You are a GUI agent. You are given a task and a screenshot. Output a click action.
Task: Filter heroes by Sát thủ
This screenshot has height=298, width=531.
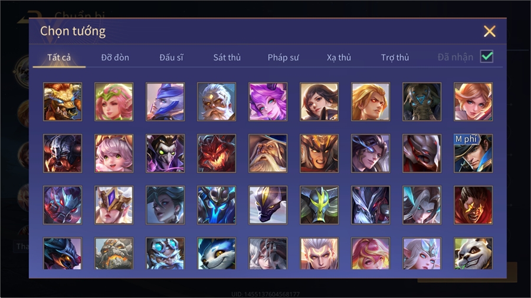tap(227, 58)
